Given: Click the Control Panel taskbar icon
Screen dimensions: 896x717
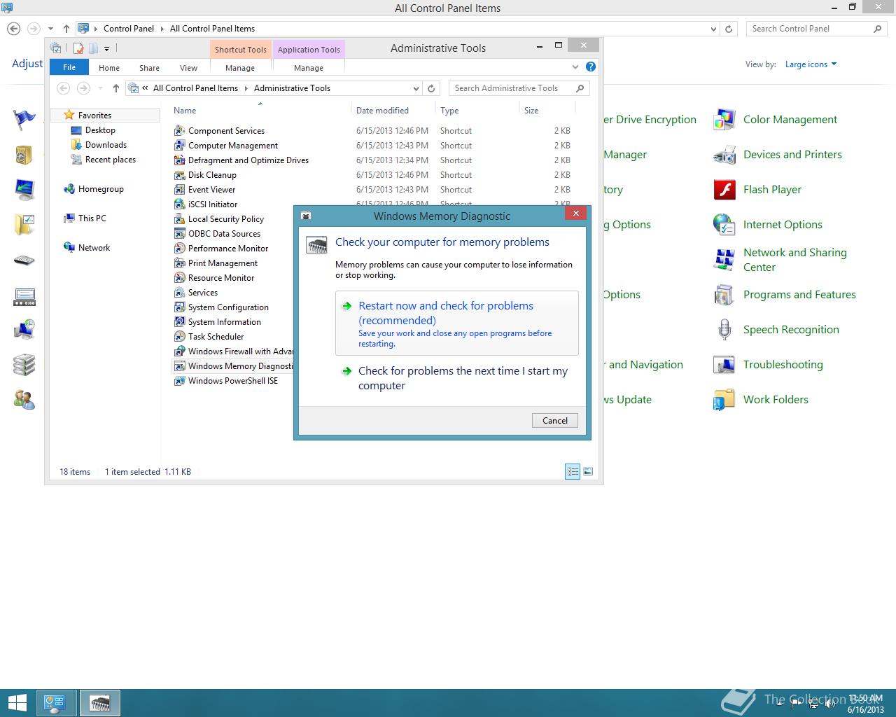Looking at the screenshot, I should click(55, 703).
